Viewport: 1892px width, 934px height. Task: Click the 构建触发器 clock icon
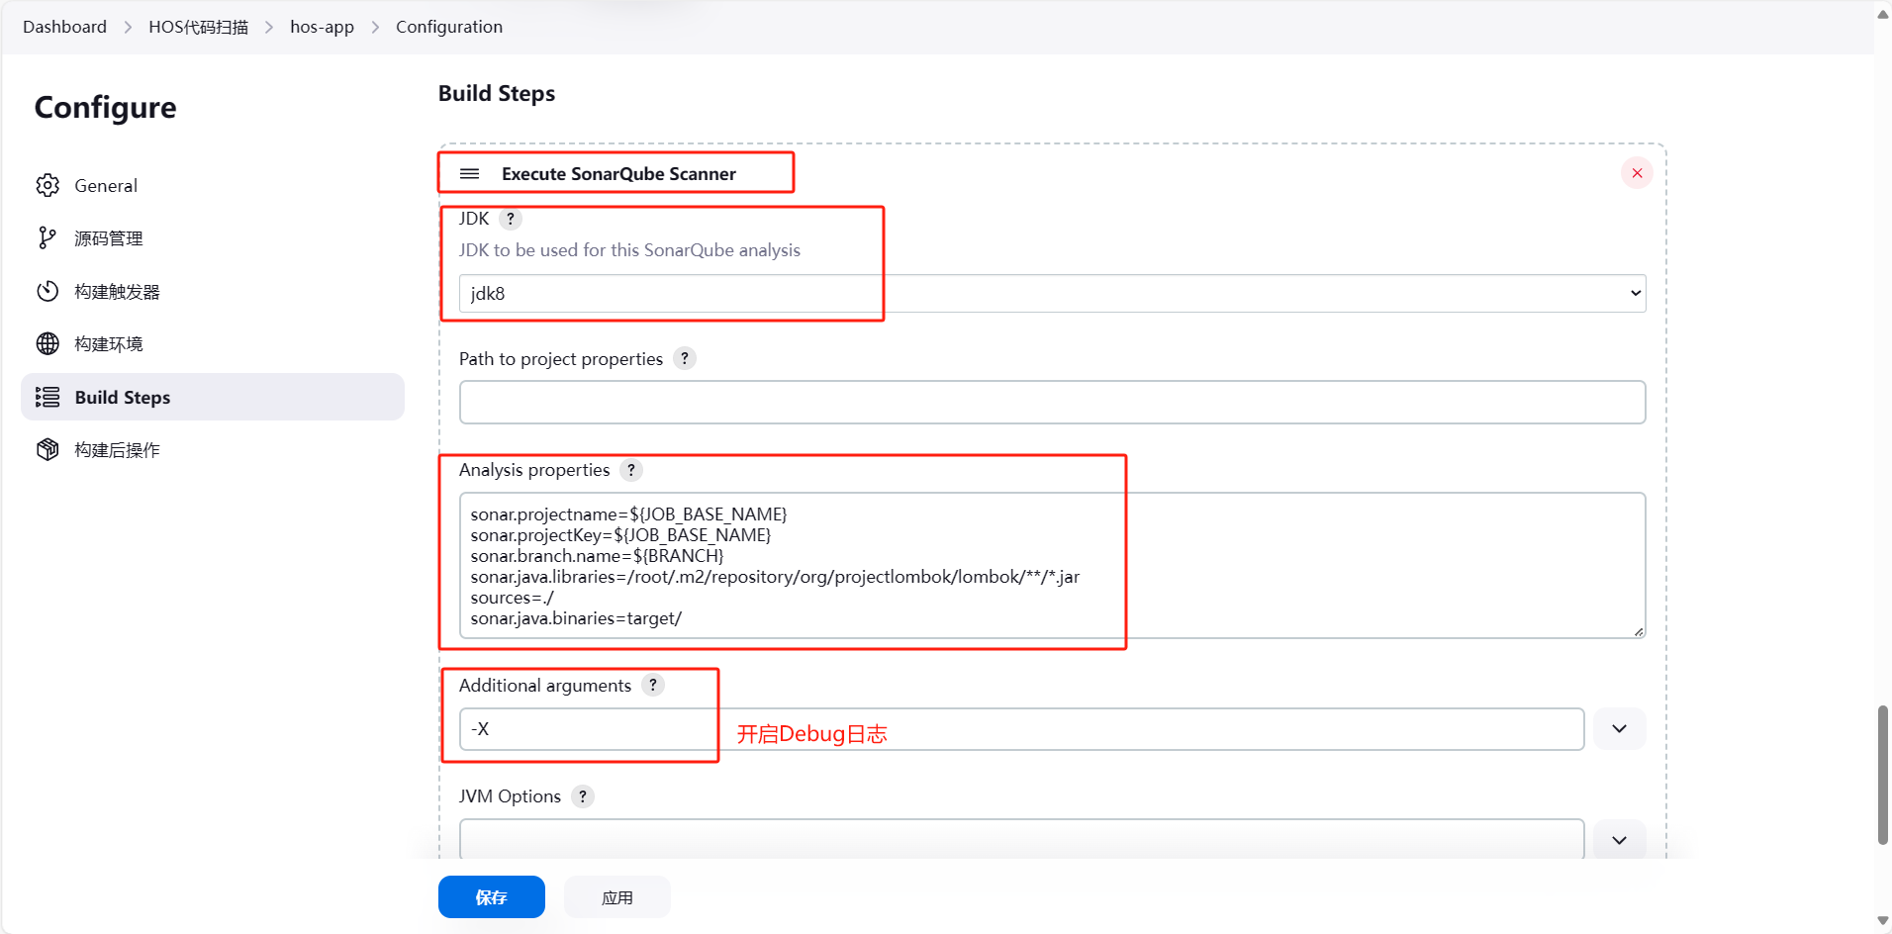pyautogui.click(x=47, y=291)
